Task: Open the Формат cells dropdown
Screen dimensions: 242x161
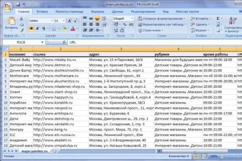Action: point(200,30)
